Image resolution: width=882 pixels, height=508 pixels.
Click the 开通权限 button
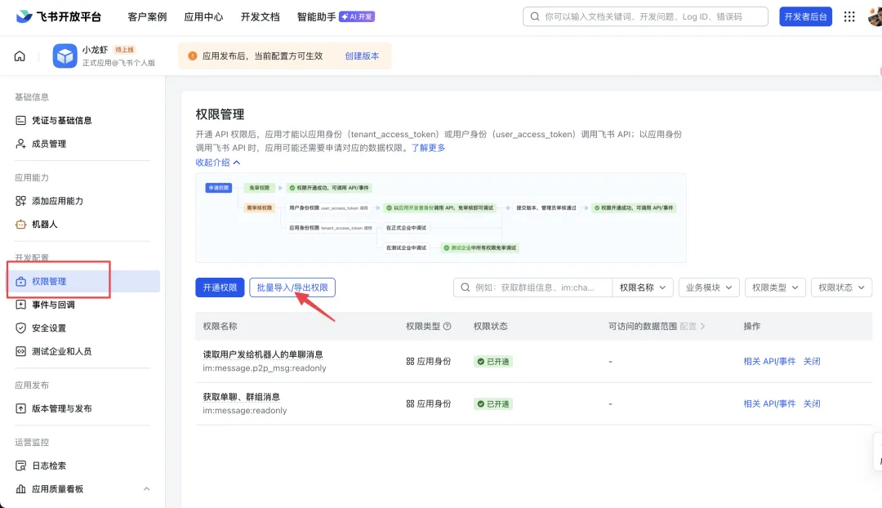(x=220, y=287)
